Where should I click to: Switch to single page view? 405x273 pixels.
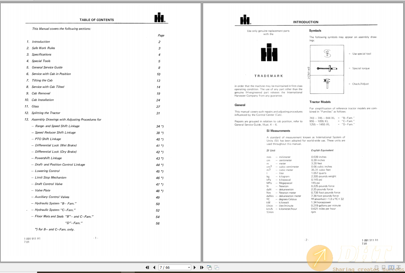point(376,267)
